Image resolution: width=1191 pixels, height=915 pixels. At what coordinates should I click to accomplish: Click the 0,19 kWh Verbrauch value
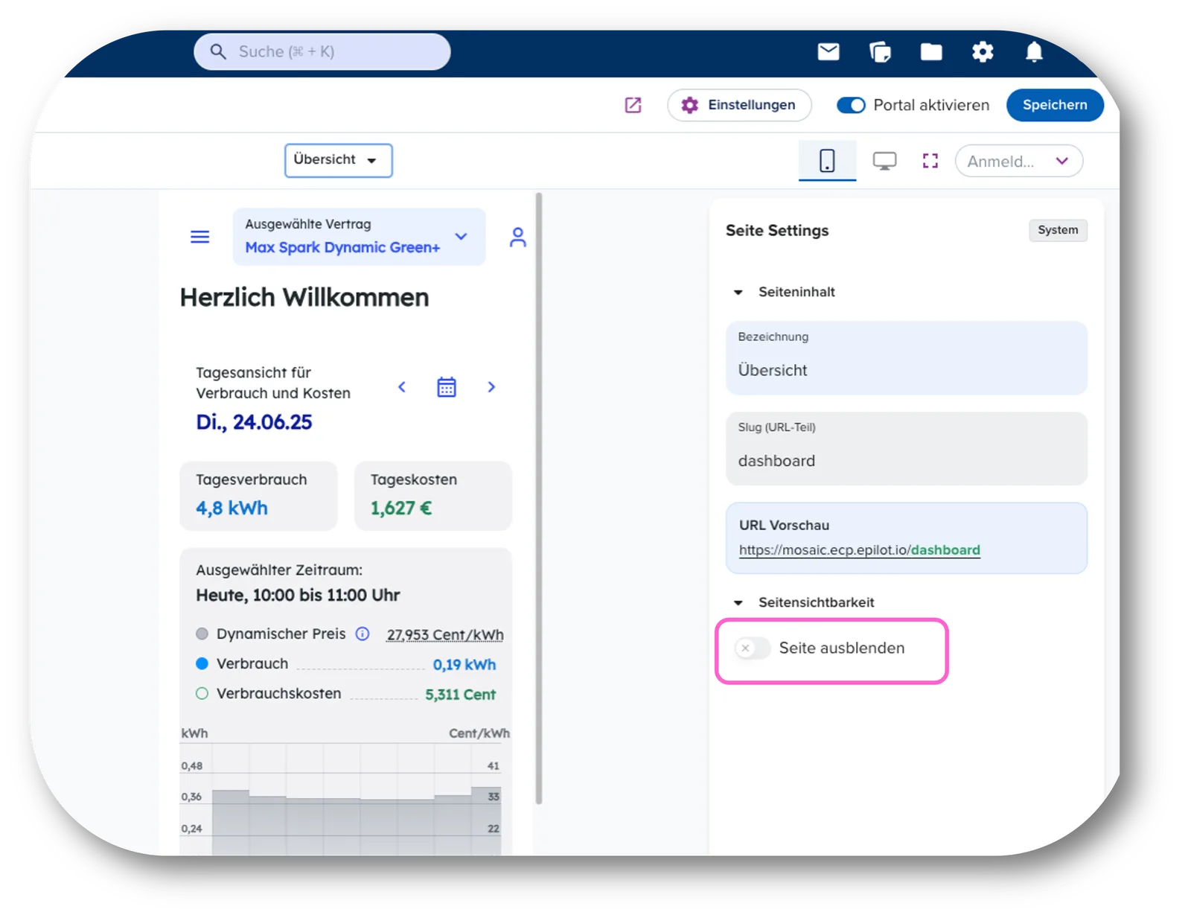[464, 665]
